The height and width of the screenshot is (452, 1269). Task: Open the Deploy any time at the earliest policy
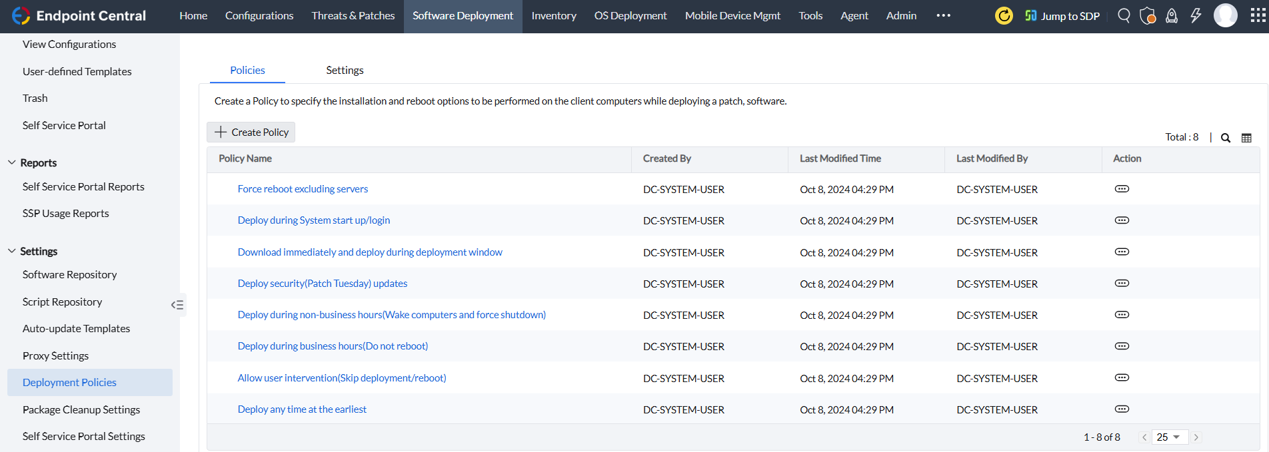click(x=302, y=409)
